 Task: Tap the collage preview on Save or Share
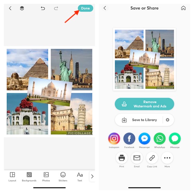point(144,59)
